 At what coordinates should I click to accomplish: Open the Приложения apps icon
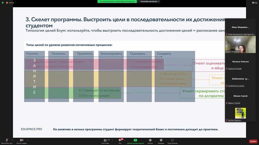click(x=172, y=140)
